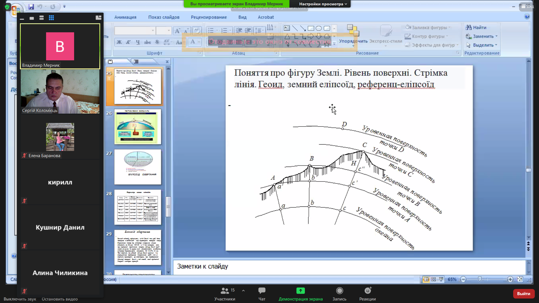Open the Анимация ribbon tab
539x303 pixels.
tap(125, 17)
